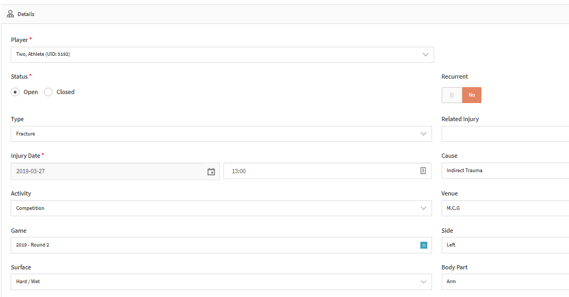The image size is (569, 297).
Task: Open the Side field showing Left
Action: (505, 245)
